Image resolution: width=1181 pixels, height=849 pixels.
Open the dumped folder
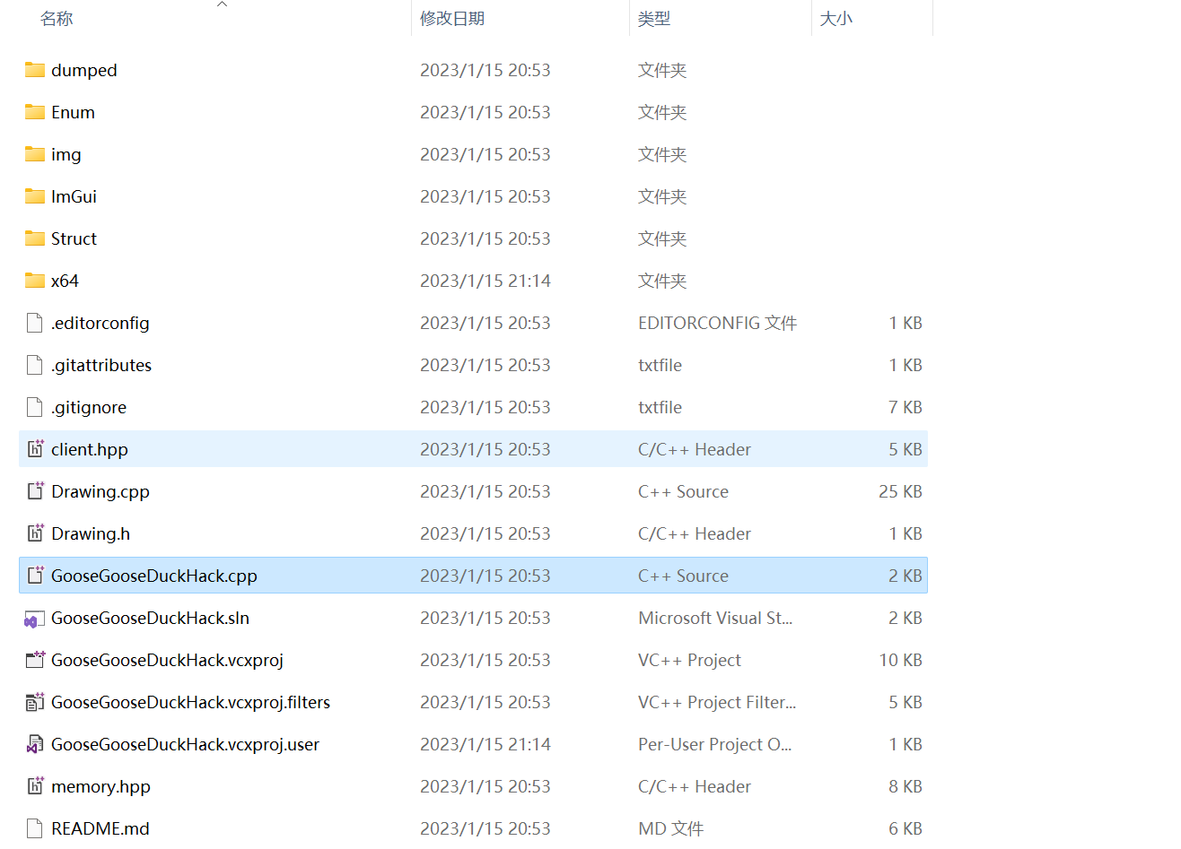click(83, 70)
